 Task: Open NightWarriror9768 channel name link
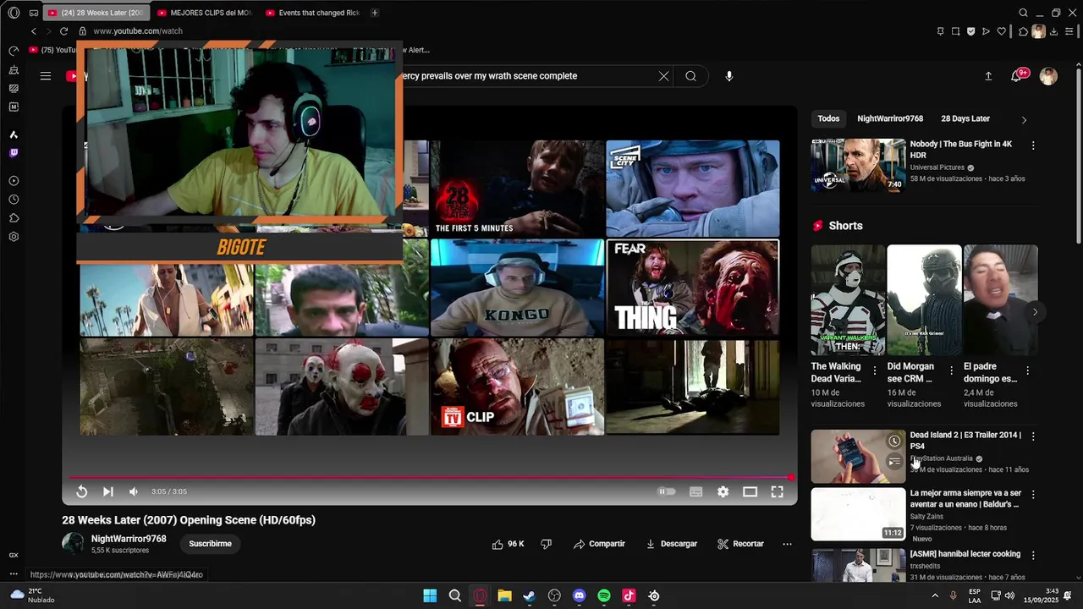129,539
